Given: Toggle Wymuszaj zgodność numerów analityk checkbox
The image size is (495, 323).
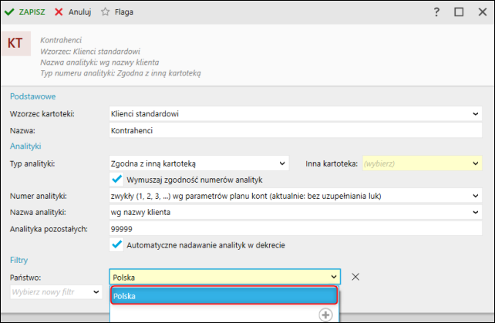Looking at the screenshot, I should point(117,180).
